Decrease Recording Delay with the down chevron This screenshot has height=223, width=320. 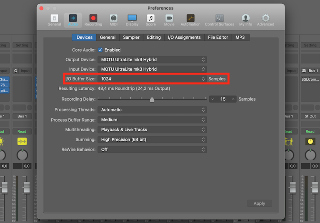click(x=212, y=99)
